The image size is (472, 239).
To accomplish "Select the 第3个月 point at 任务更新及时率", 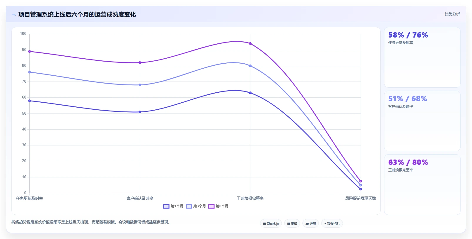I will [x=29, y=72].
